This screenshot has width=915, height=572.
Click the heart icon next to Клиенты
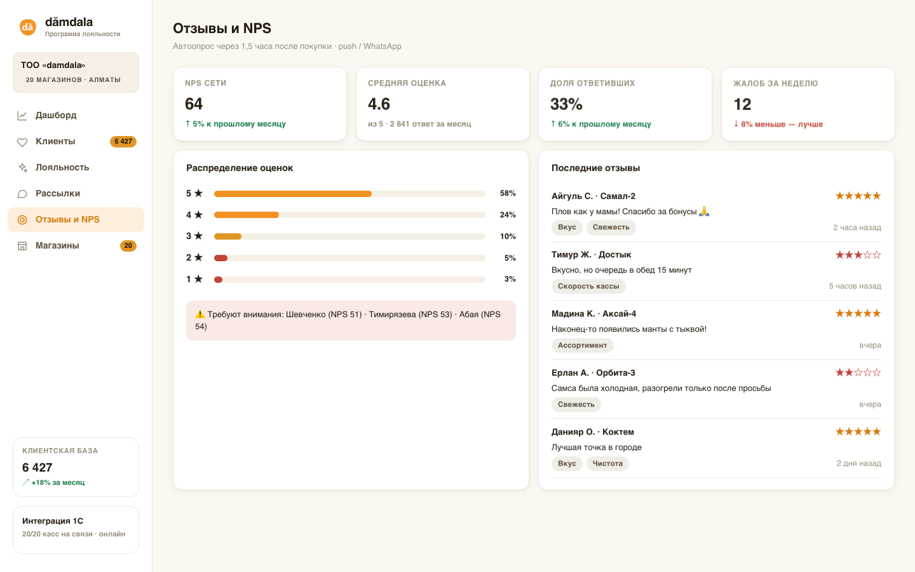point(22,142)
